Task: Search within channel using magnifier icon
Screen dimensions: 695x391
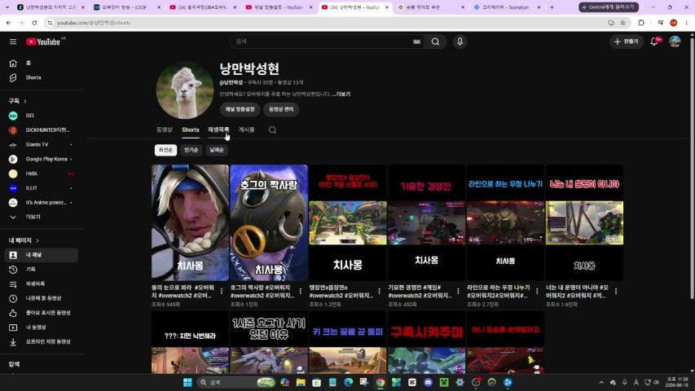Action: (272, 130)
